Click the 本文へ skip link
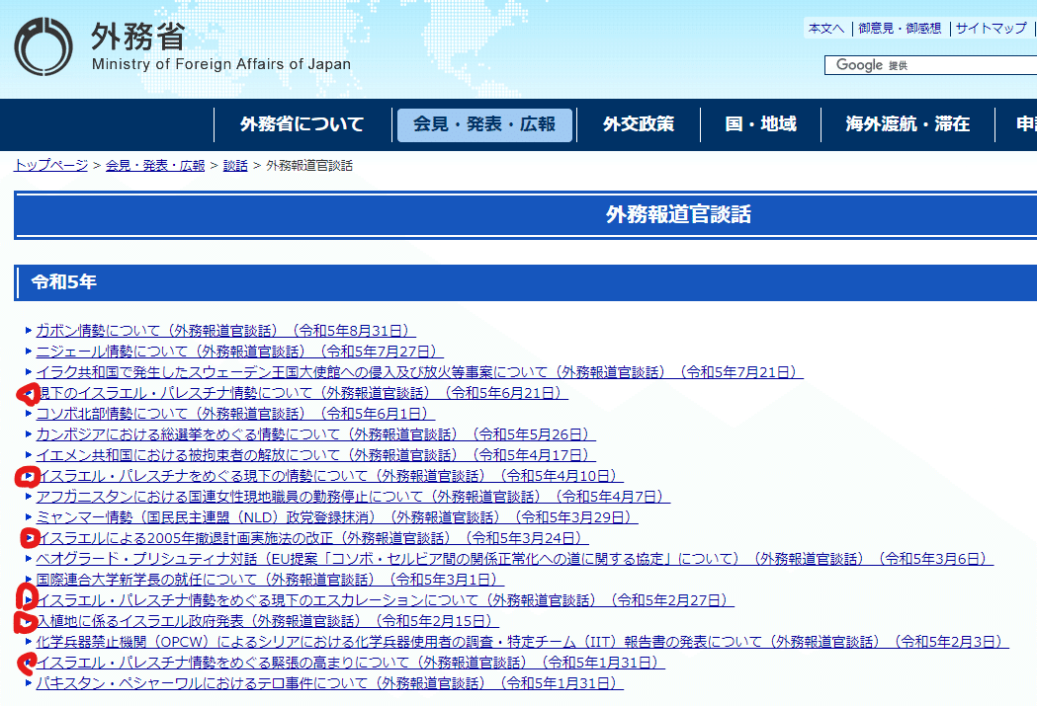Image resolution: width=1037 pixels, height=706 pixels. pos(826,29)
